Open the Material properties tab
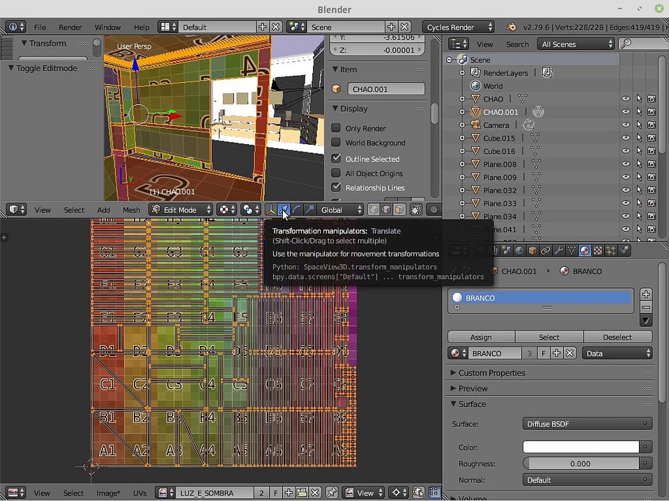Screen dimensions: 669x501 tap(585, 250)
